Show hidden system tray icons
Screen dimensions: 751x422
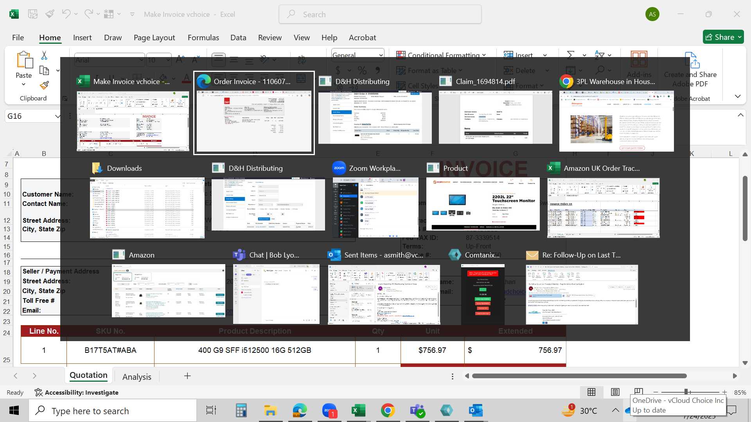point(615,410)
